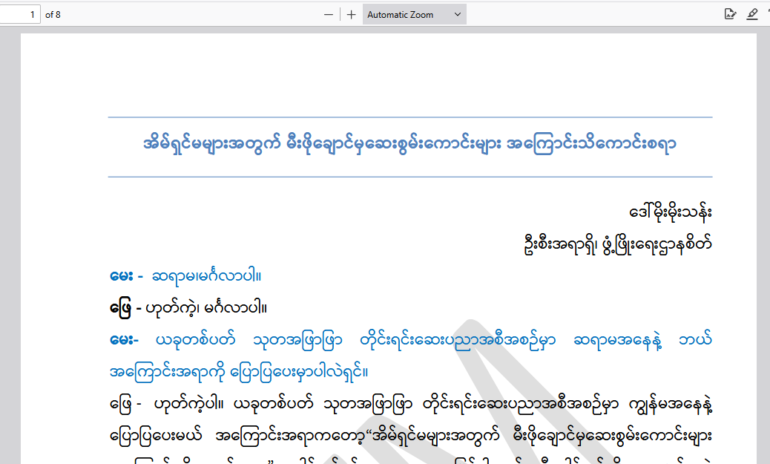The width and height of the screenshot is (770, 464).
Task: Click the author's position line ဦးစီးအရာရှိ
Action: tap(618, 244)
